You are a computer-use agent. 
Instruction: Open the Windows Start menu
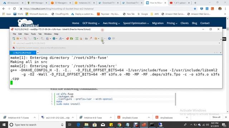[x=4, y=125]
